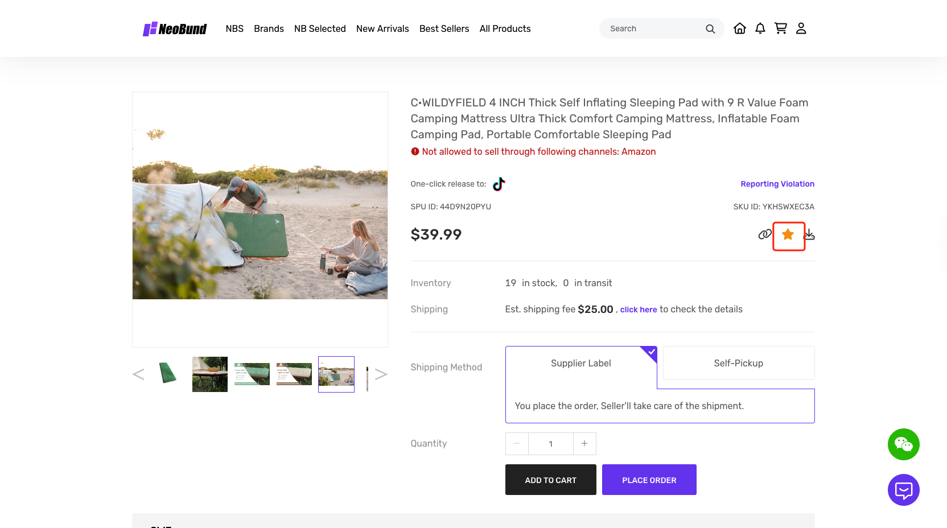The height and width of the screenshot is (528, 947).
Task: Click the TikTok one-click release icon
Action: click(499, 184)
